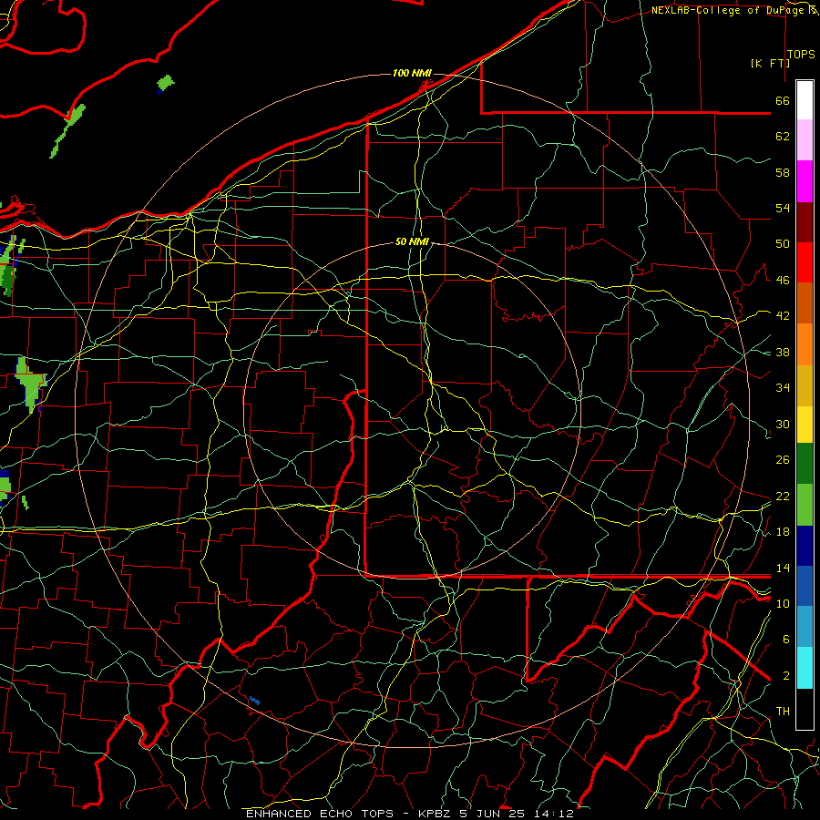This screenshot has width=820, height=820.
Task: Select the maroon swatch in the color scale
Action: [x=805, y=221]
